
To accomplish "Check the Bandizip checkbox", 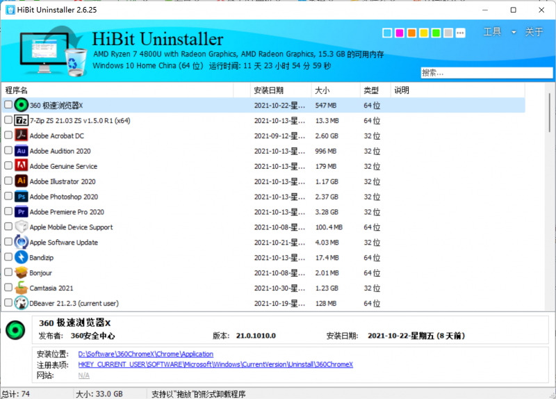I will click(8, 256).
